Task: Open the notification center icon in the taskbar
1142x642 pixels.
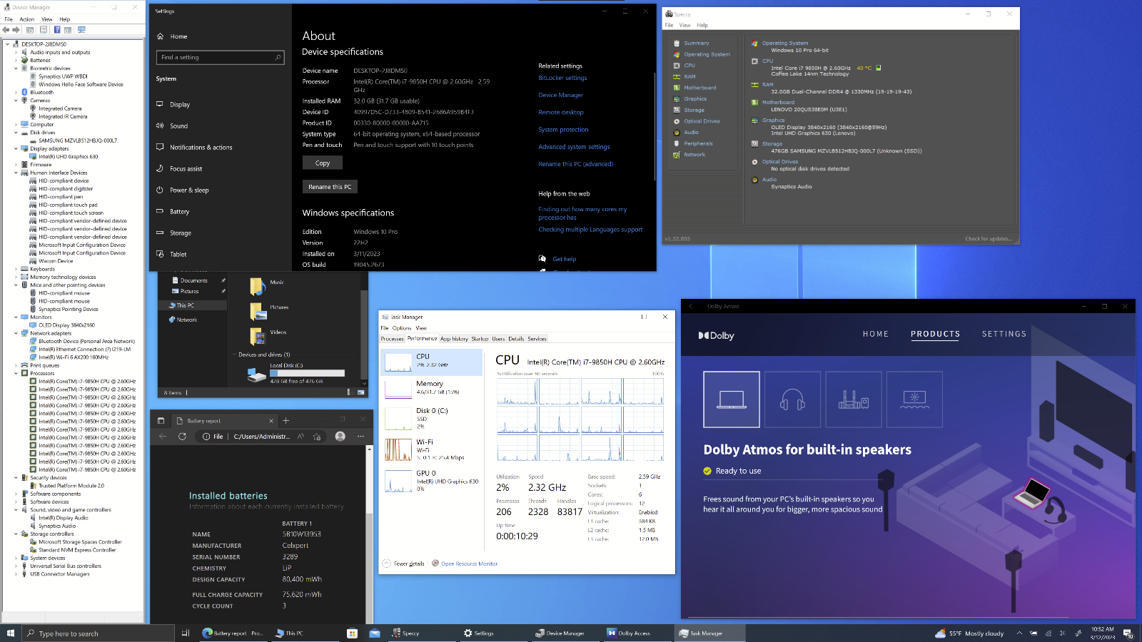Action: tap(1128, 633)
